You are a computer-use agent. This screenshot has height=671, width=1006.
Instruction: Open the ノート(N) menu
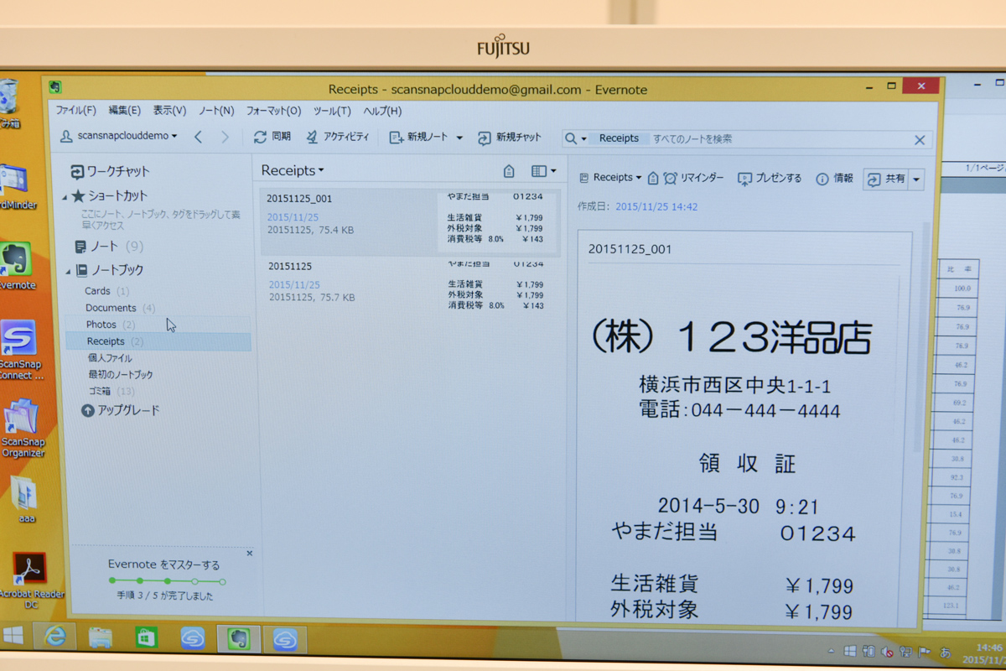click(x=216, y=111)
